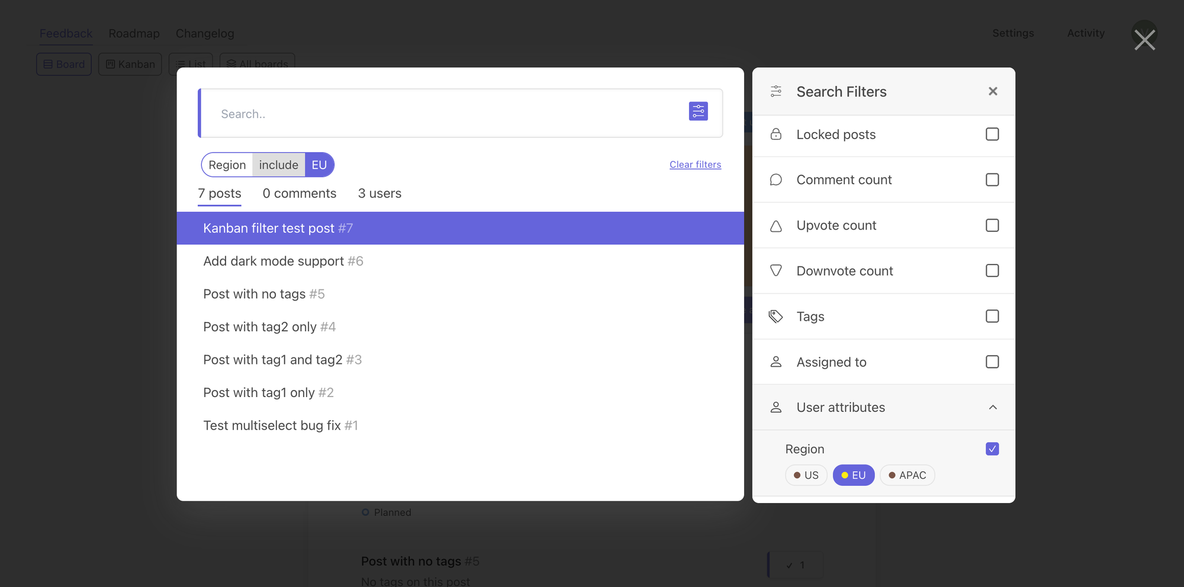
Task: Collapse the User attributes section
Action: coord(993,407)
